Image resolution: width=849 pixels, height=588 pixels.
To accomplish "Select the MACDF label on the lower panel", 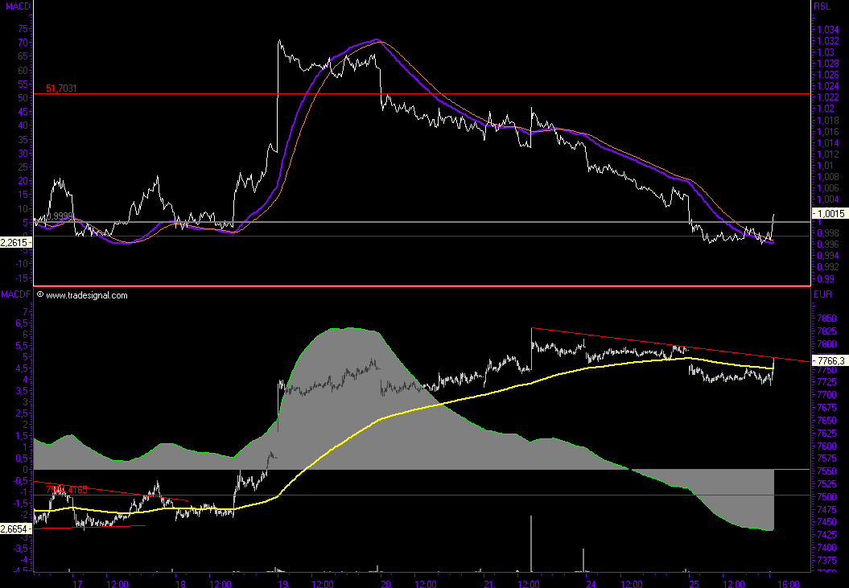I will (x=16, y=295).
